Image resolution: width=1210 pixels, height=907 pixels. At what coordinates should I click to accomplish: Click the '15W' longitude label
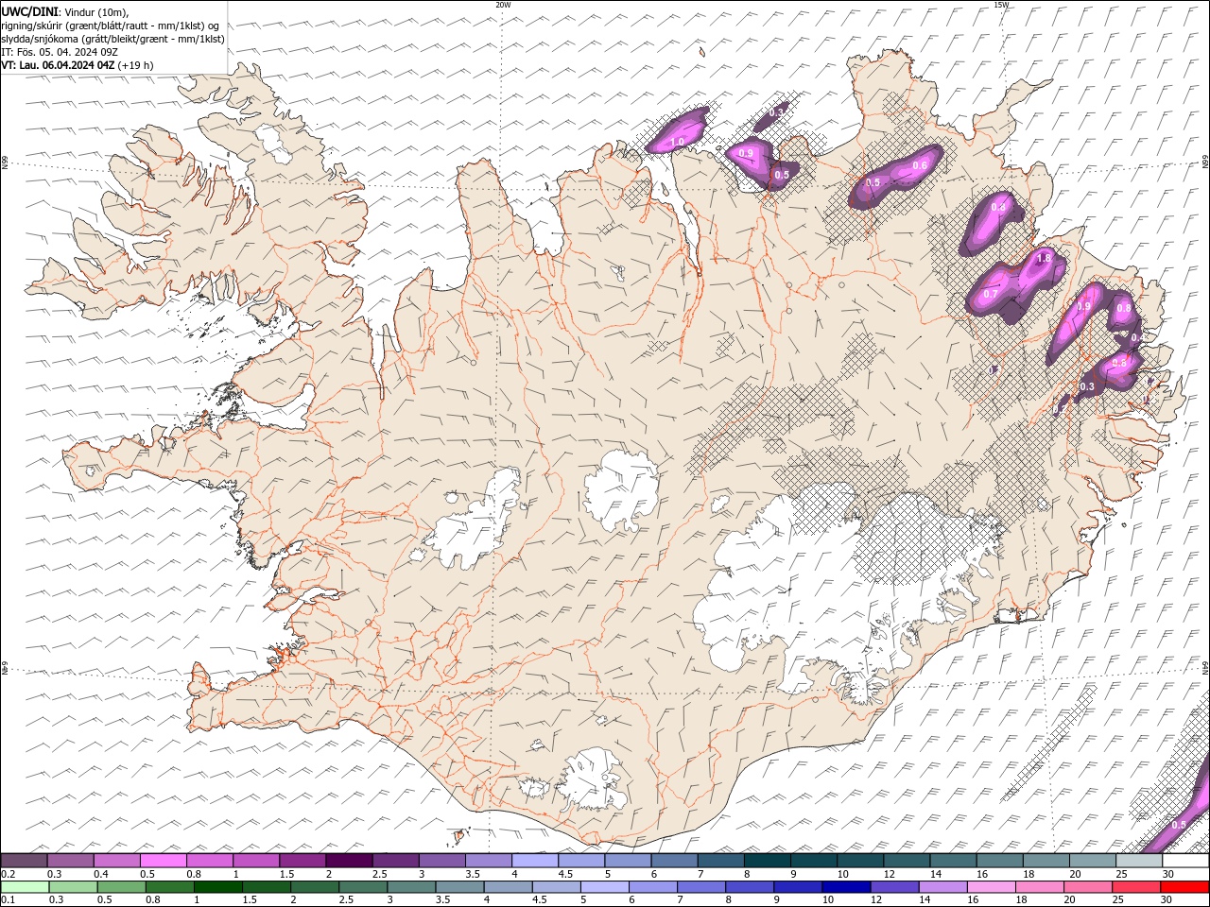[x=1001, y=5]
